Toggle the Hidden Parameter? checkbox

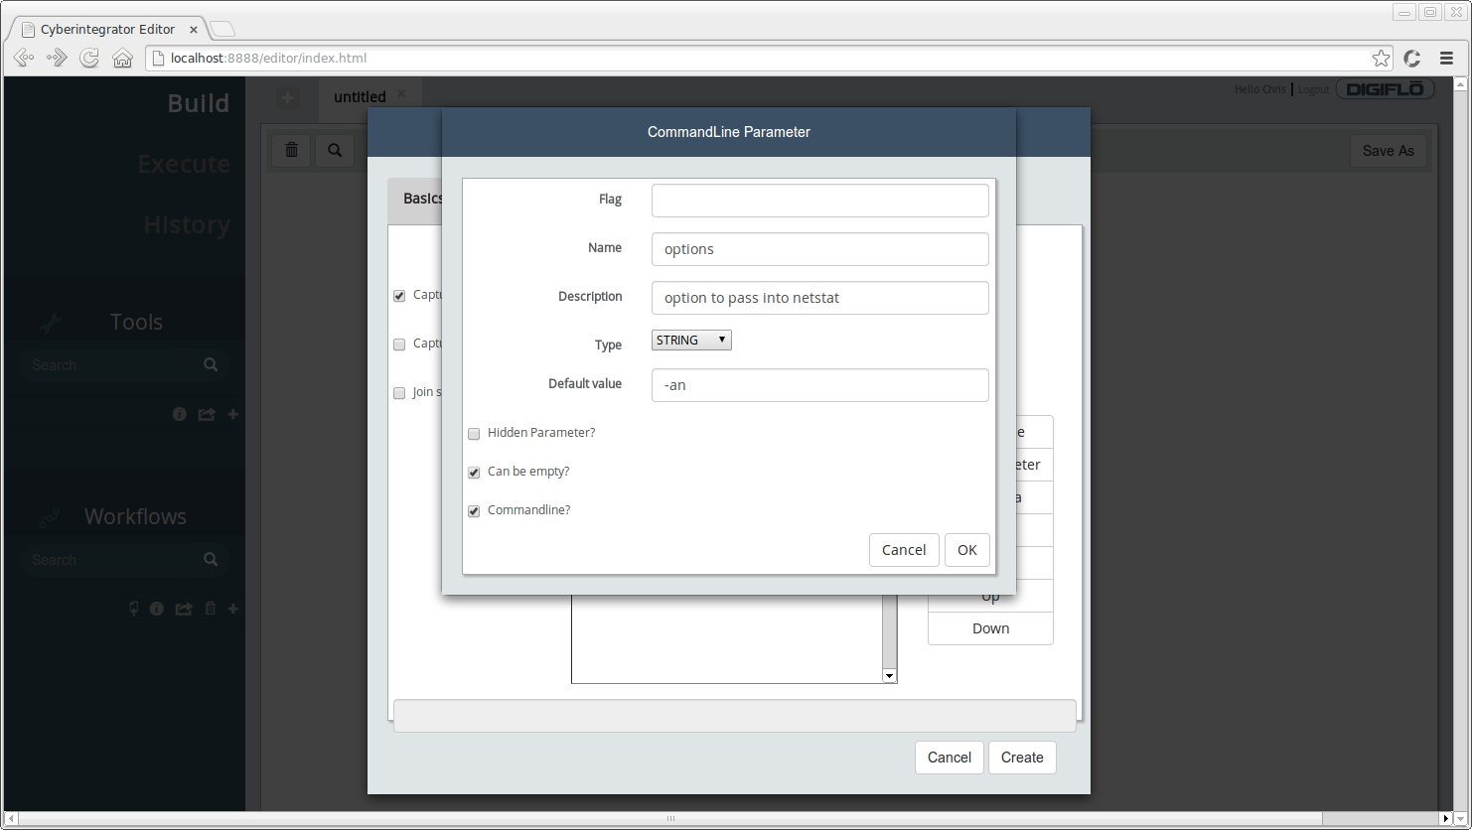[474, 434]
